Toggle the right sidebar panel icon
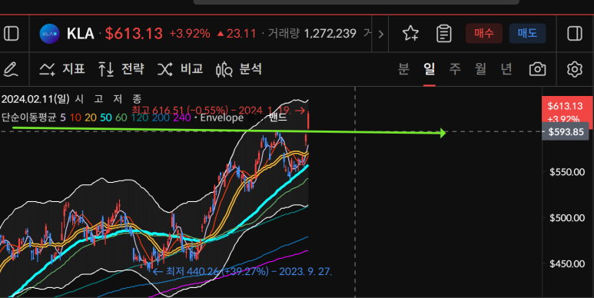This screenshot has height=298, width=594. point(575,34)
